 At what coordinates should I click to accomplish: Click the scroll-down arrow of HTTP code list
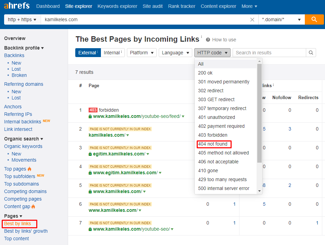[x=259, y=191]
